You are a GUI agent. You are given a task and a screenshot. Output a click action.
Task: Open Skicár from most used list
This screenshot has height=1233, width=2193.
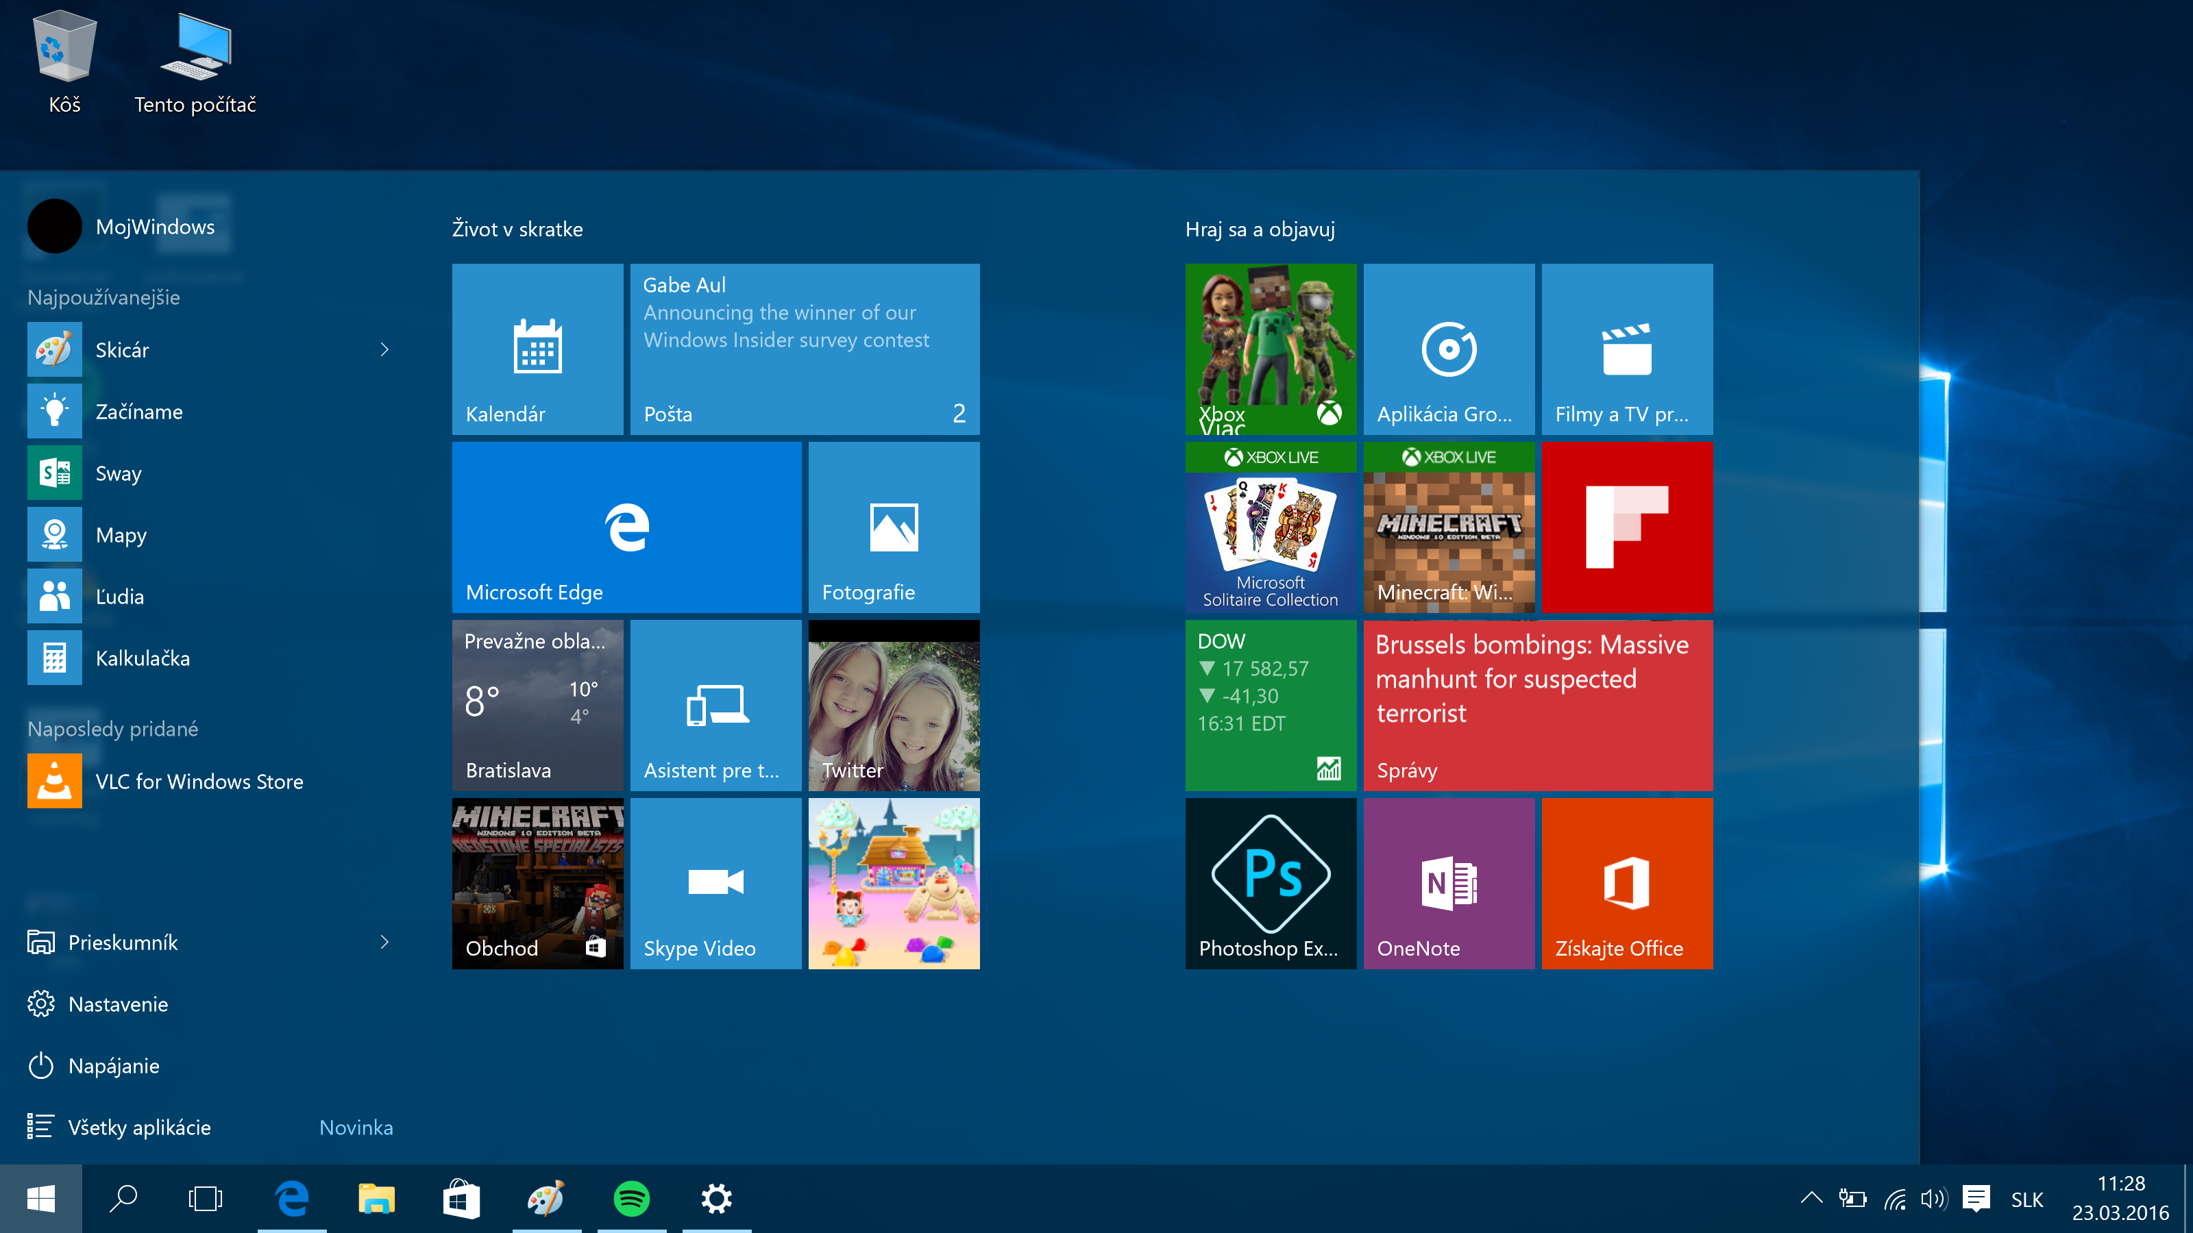click(x=196, y=349)
